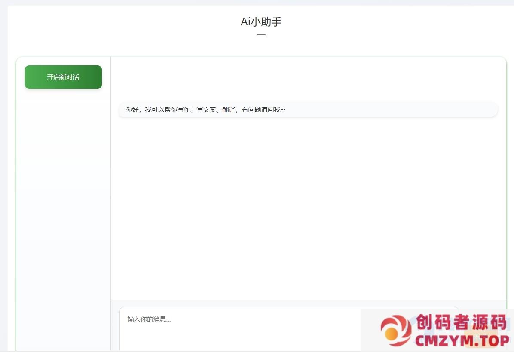Viewport: 514px width, 352px height.
Task: Click the divider line above the input area
Action: pyautogui.click(x=308, y=300)
